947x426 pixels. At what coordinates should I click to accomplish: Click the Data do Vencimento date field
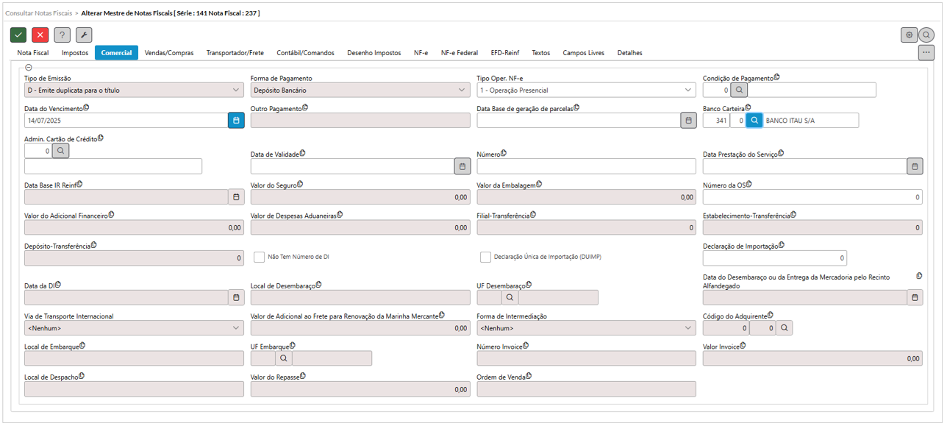[x=126, y=120]
